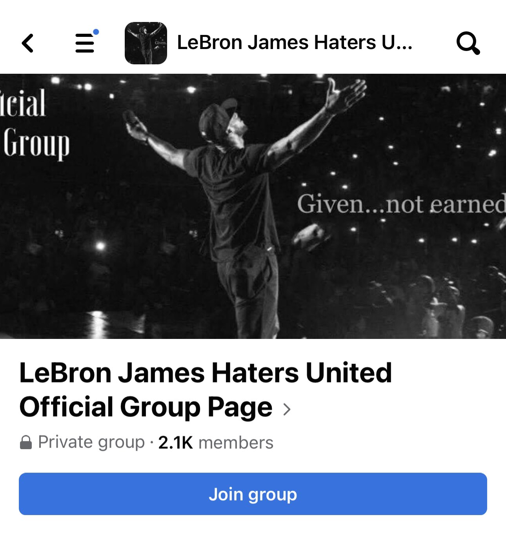Open the 2.1K members count
Viewport: 506px width, 539px height.
click(216, 442)
